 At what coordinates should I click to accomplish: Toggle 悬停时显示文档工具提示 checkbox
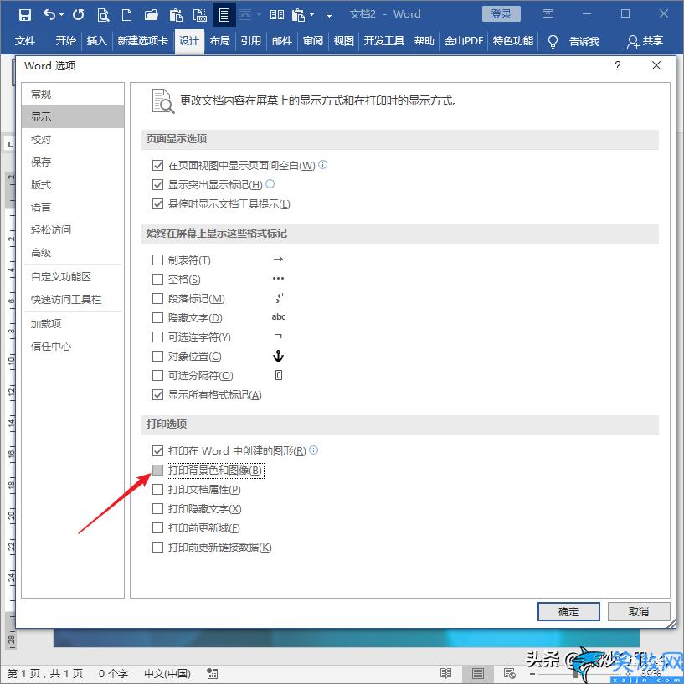point(157,203)
